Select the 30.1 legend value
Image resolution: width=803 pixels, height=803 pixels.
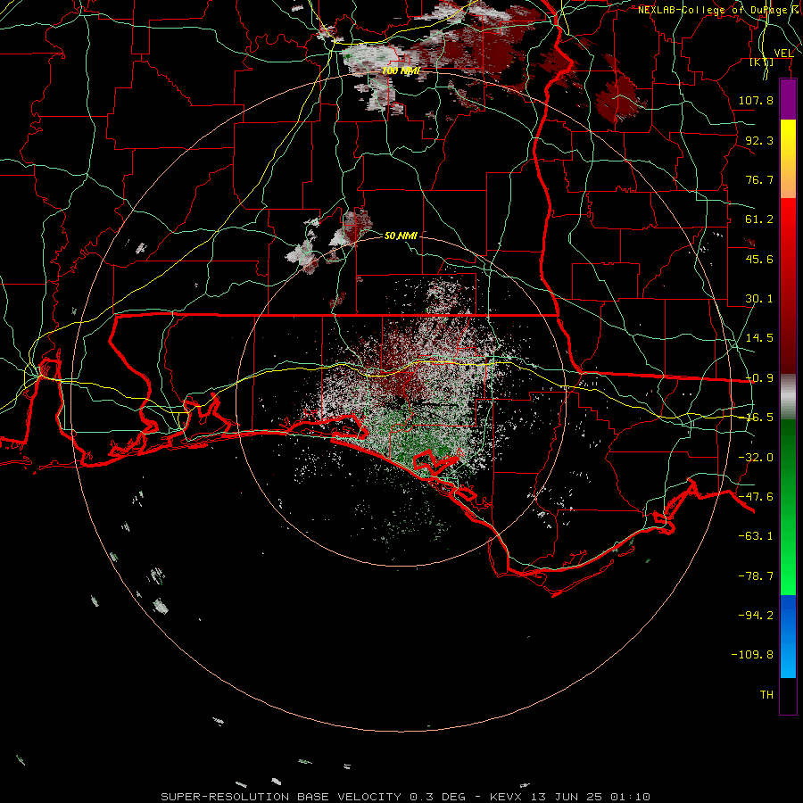759,299
